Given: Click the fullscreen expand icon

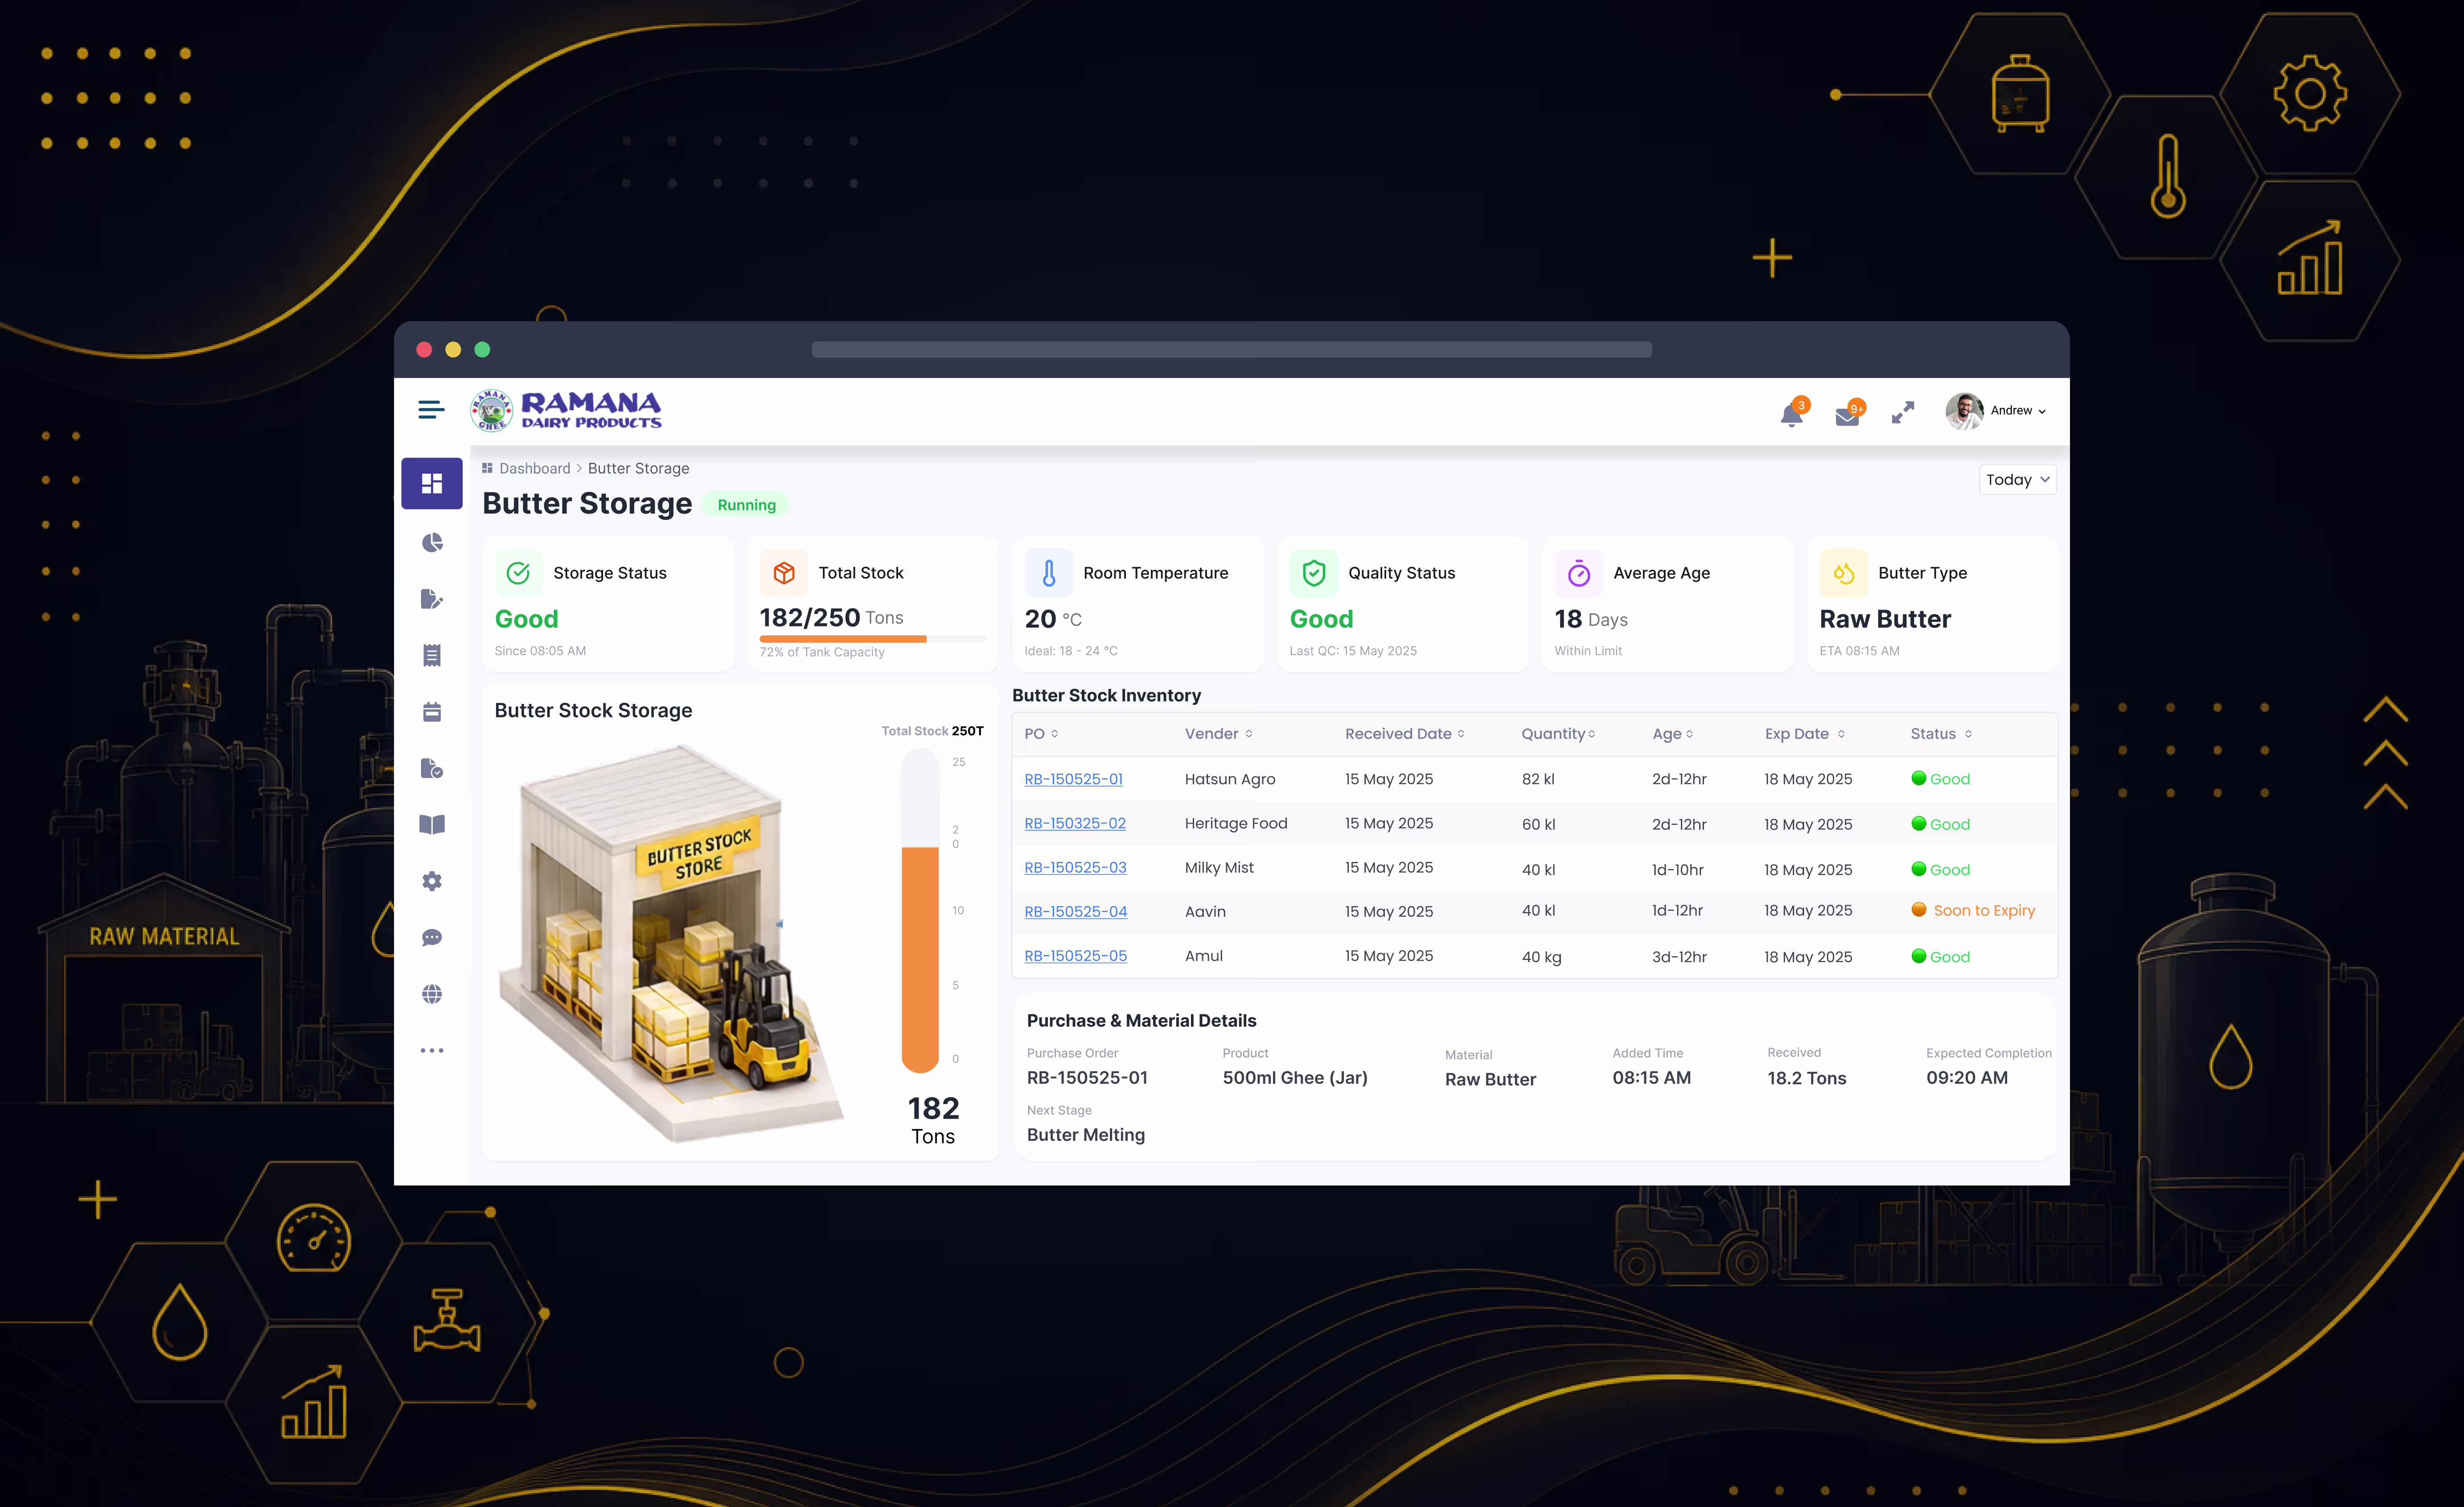Looking at the screenshot, I should tap(1903, 412).
